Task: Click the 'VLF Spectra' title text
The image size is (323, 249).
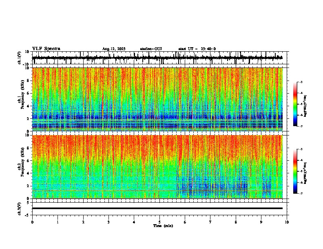Action: point(46,49)
